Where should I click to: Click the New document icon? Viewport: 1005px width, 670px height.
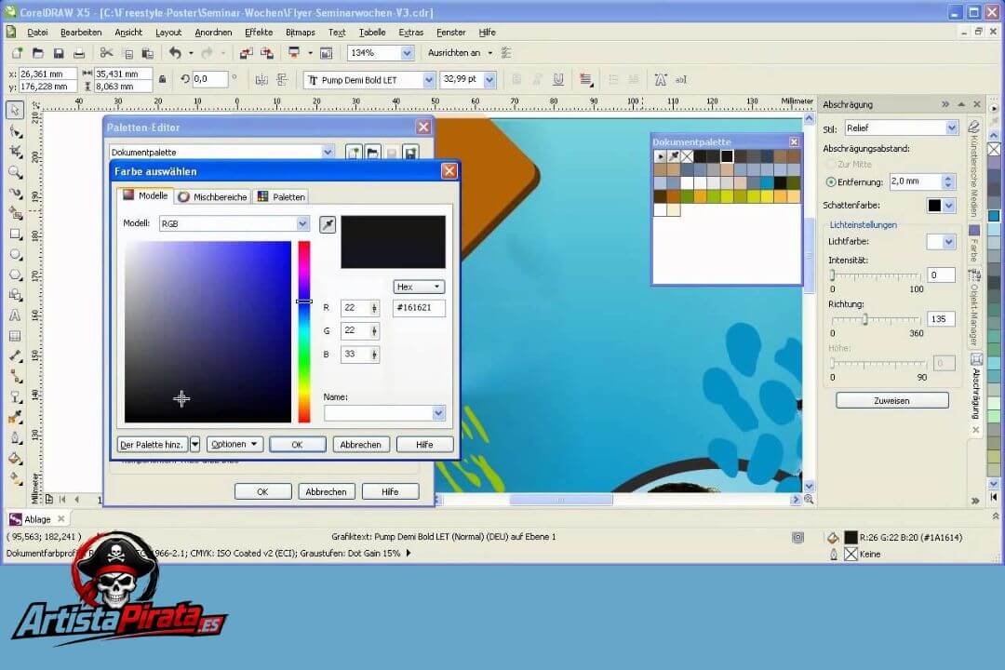tap(18, 53)
